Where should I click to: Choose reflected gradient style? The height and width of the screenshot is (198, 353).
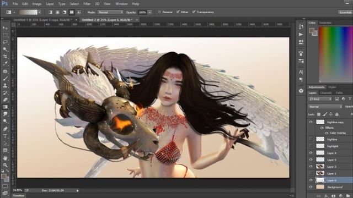click(x=72, y=12)
